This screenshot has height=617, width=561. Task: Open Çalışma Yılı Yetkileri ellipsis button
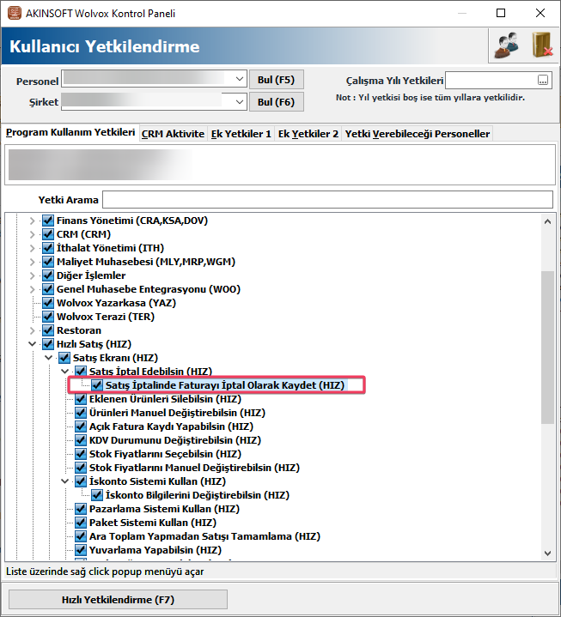coord(542,80)
